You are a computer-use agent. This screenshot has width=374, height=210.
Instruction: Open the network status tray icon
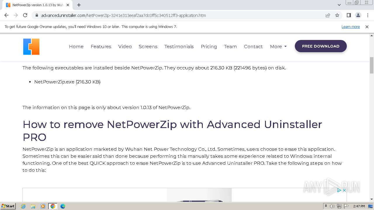tap(339, 206)
